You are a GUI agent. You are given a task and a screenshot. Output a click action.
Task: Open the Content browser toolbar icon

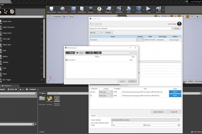[x=73, y=10]
